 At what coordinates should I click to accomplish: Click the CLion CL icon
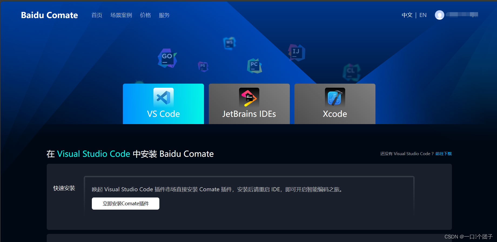351,72
